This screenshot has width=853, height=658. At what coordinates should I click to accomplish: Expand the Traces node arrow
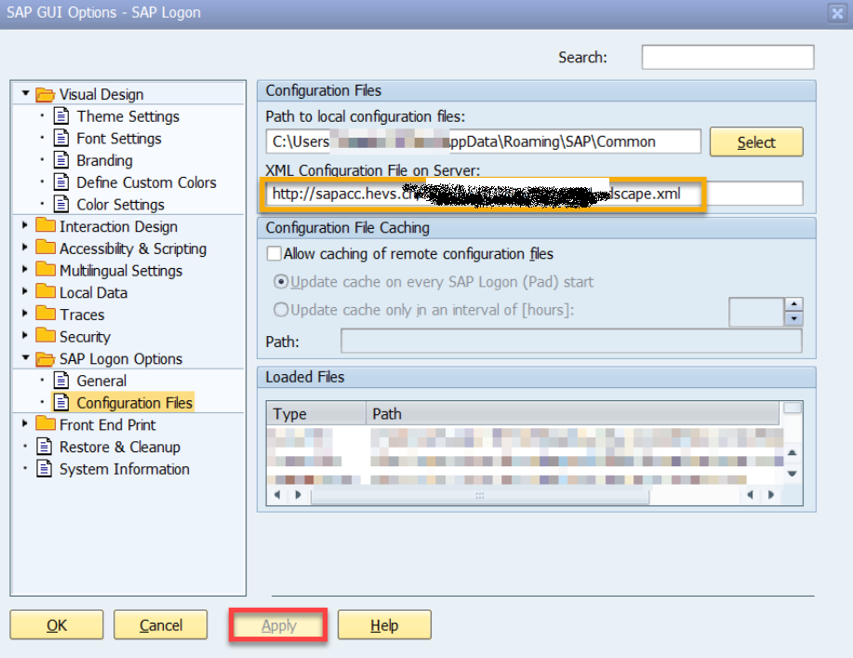click(25, 314)
